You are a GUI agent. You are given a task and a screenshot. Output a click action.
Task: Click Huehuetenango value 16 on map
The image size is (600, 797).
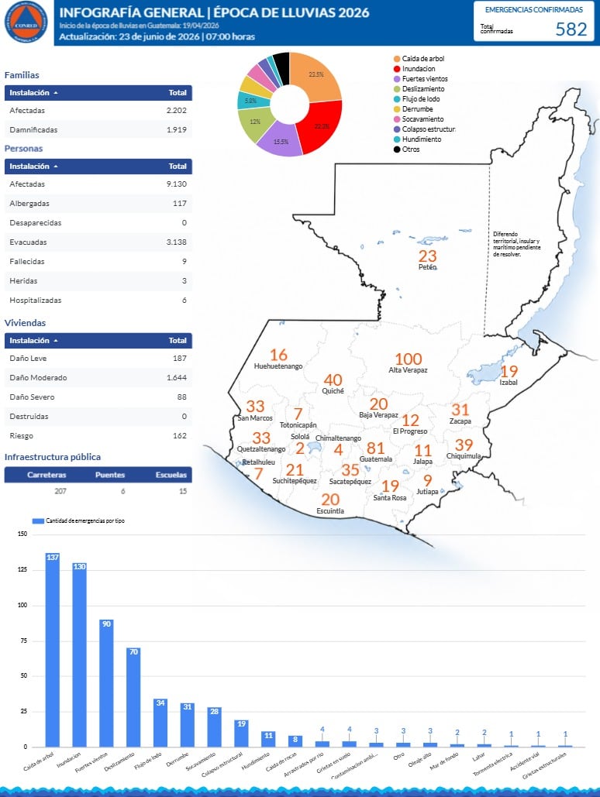[278, 355]
